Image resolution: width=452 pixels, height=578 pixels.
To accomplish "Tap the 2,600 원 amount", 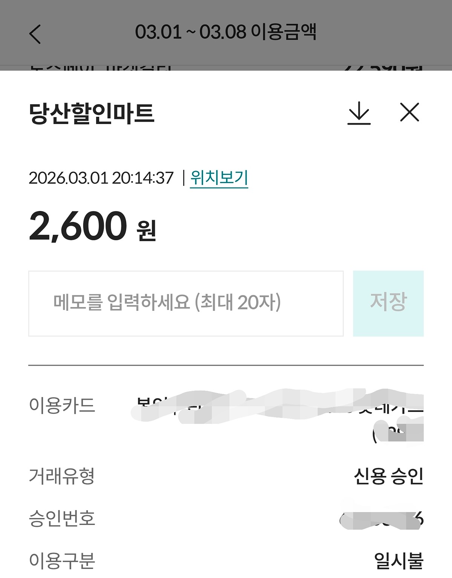I will tap(92, 226).
